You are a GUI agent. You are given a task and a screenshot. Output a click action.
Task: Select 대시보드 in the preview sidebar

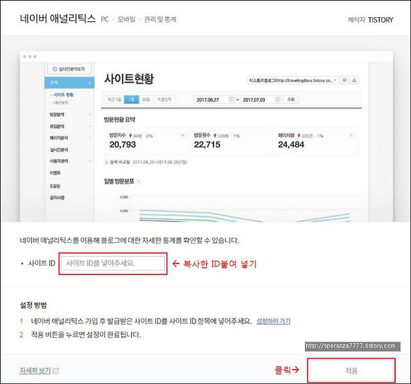tap(60, 103)
